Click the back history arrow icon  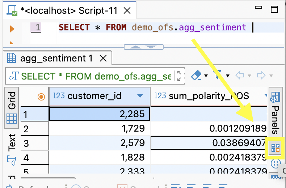pos(240,75)
